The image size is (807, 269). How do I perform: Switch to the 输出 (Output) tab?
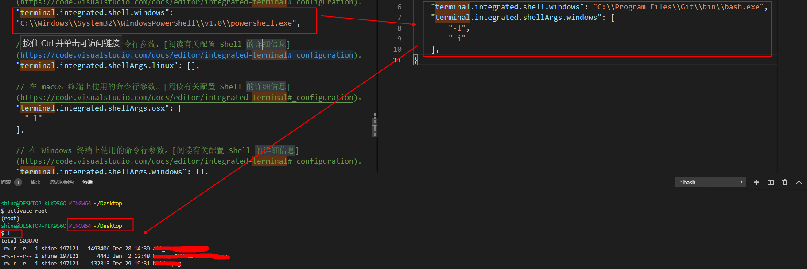(x=35, y=182)
